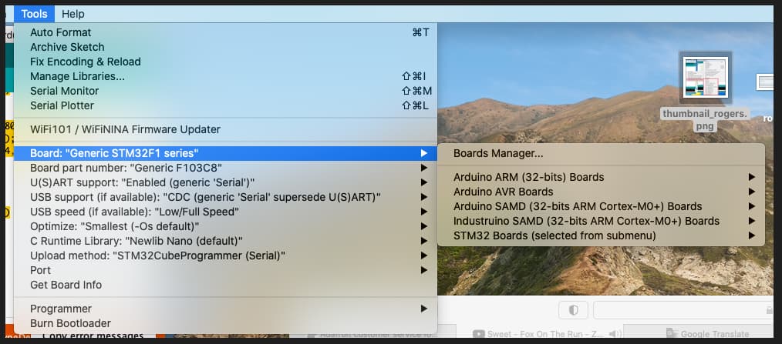Open Manage Libraries...

pyautogui.click(x=225, y=76)
